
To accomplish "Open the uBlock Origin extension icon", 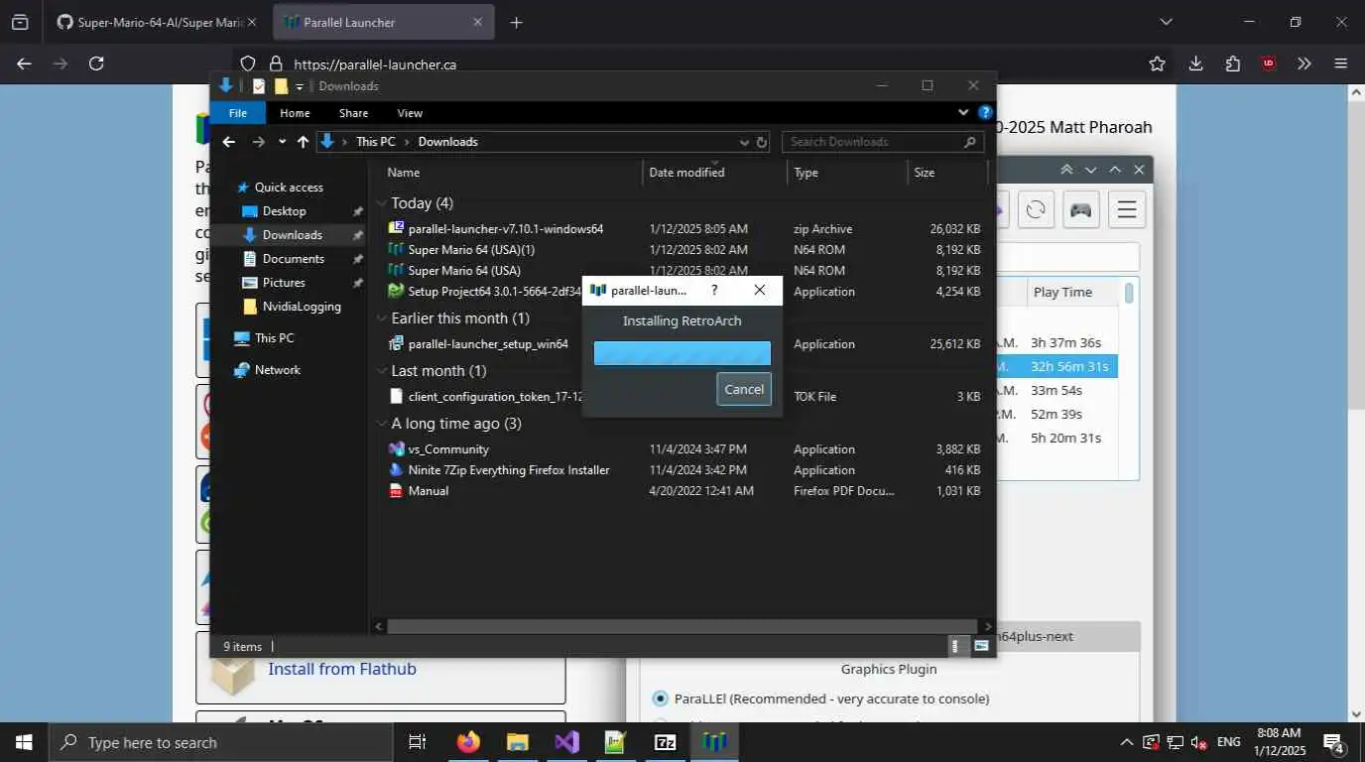I will tap(1268, 63).
